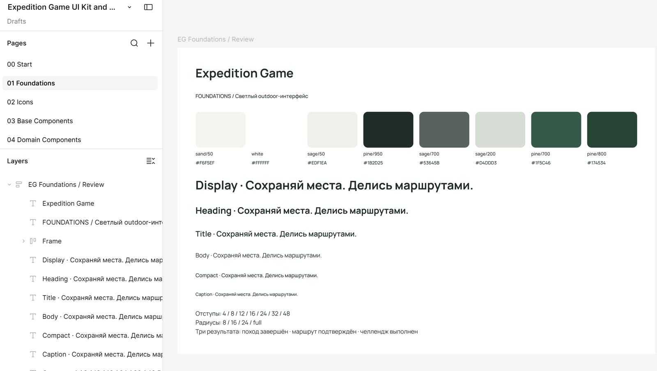The height and width of the screenshot is (371, 657).
Task: Click text icon of Caption layer
Action: [33, 354]
